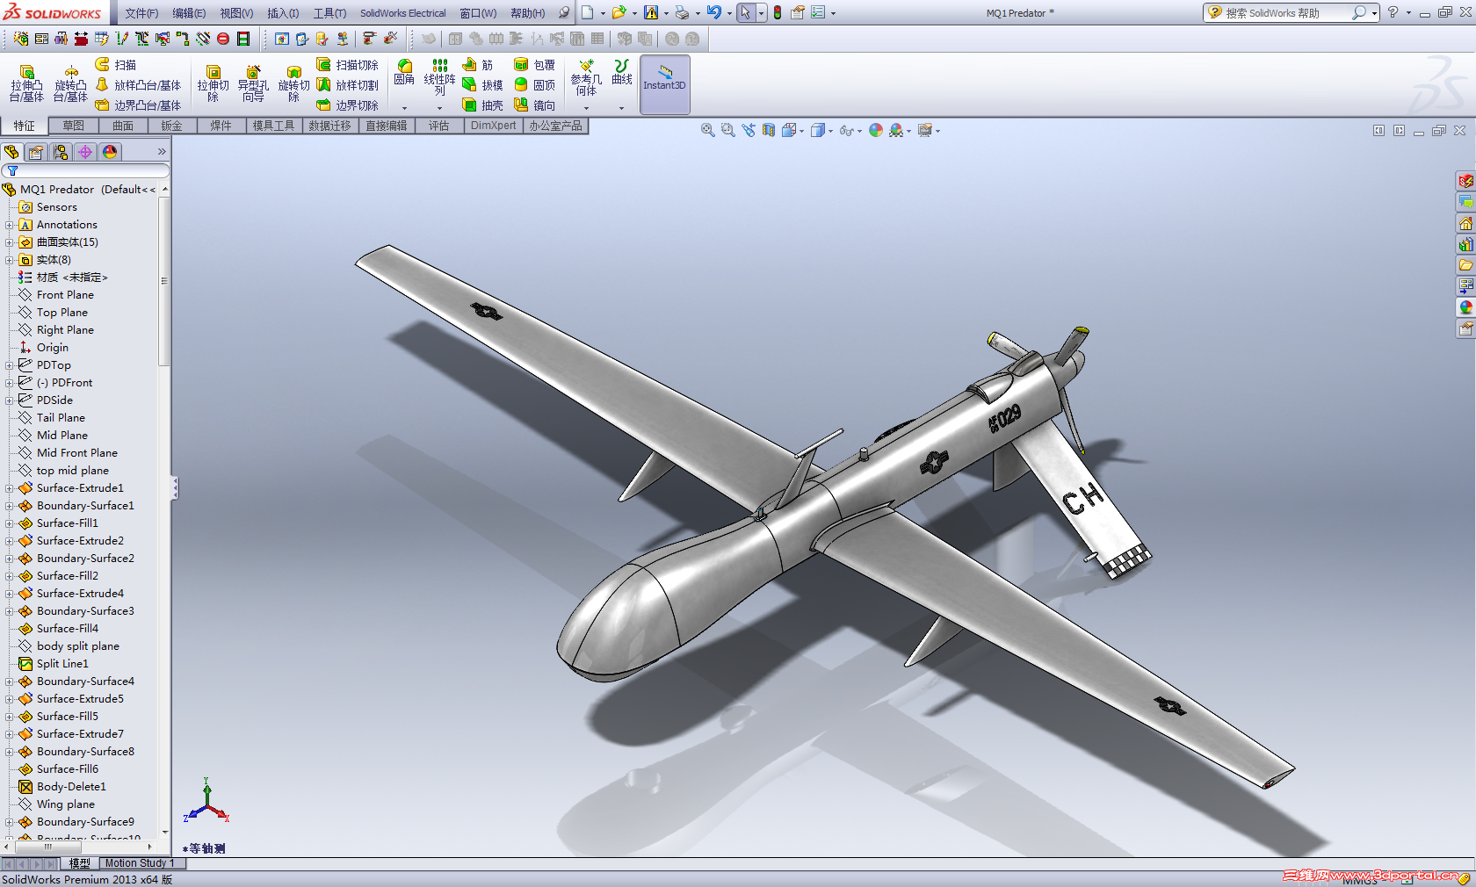The image size is (1476, 887).
Task: Click the 旋转切除 revolved cut tool
Action: click(293, 83)
